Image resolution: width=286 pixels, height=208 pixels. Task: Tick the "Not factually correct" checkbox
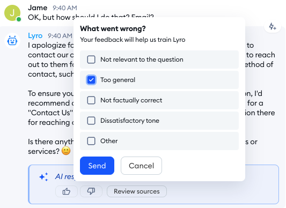91,100
